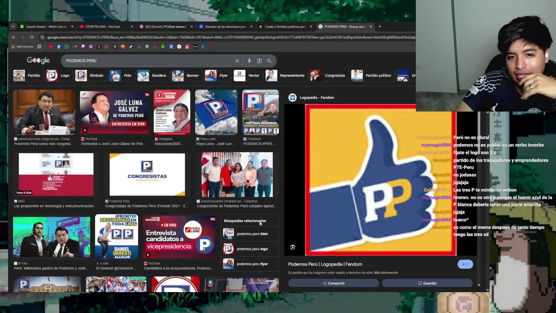The image size is (556, 313).
Task: Click Google logo to go home
Action: (x=38, y=60)
